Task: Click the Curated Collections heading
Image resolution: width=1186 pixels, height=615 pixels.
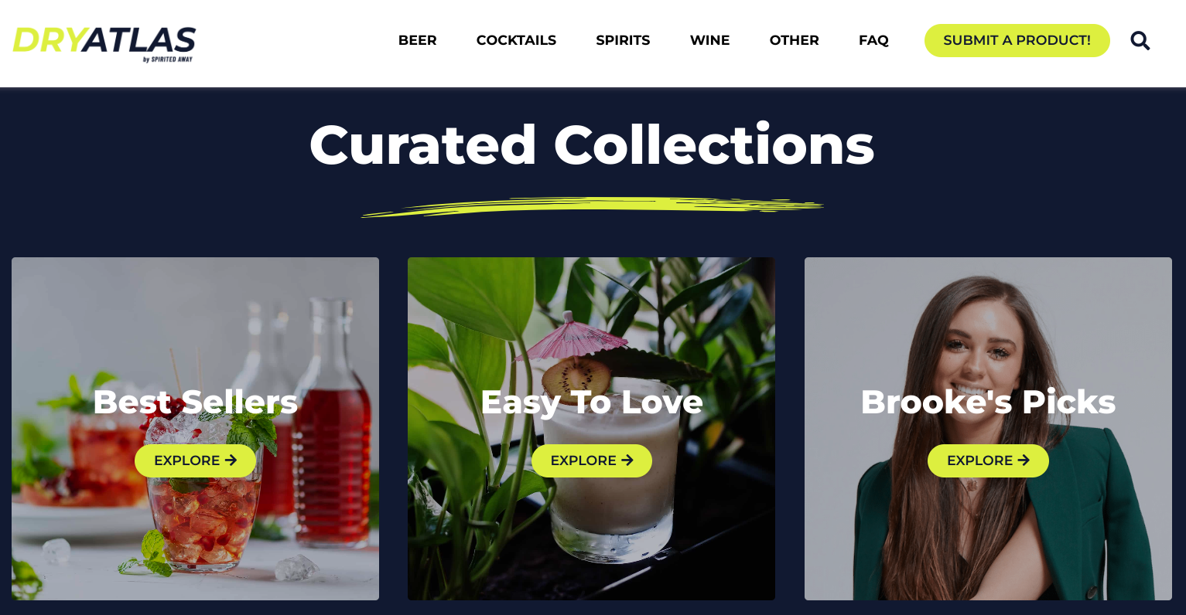Action: 592,144
